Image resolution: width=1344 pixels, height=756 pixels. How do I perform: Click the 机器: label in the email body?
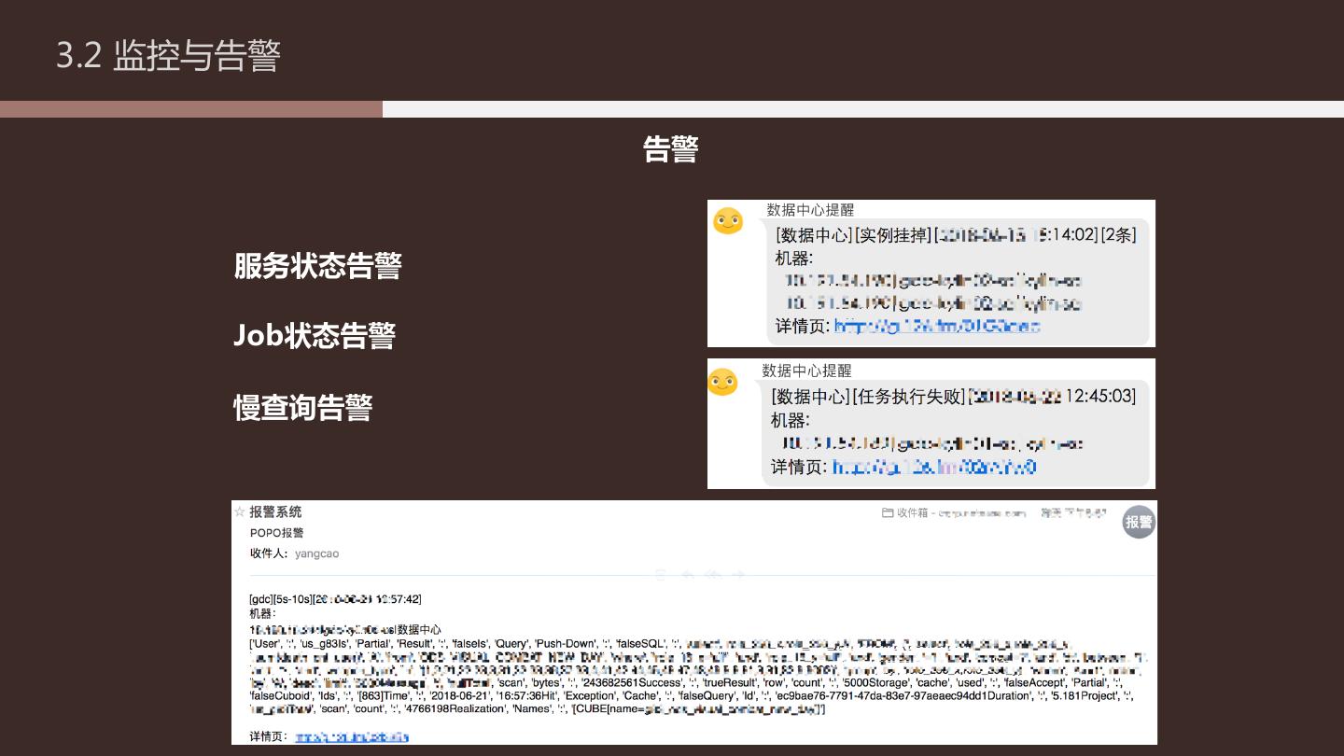pyautogui.click(x=262, y=613)
